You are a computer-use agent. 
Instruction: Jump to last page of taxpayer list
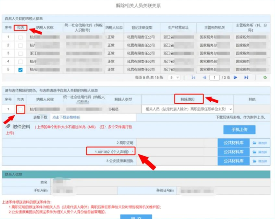[x=246, y=77]
